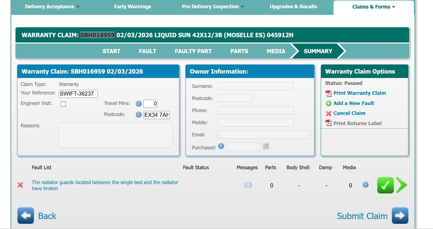Click the owner Surname field
This screenshot has width=433, height=229.
tap(256, 86)
